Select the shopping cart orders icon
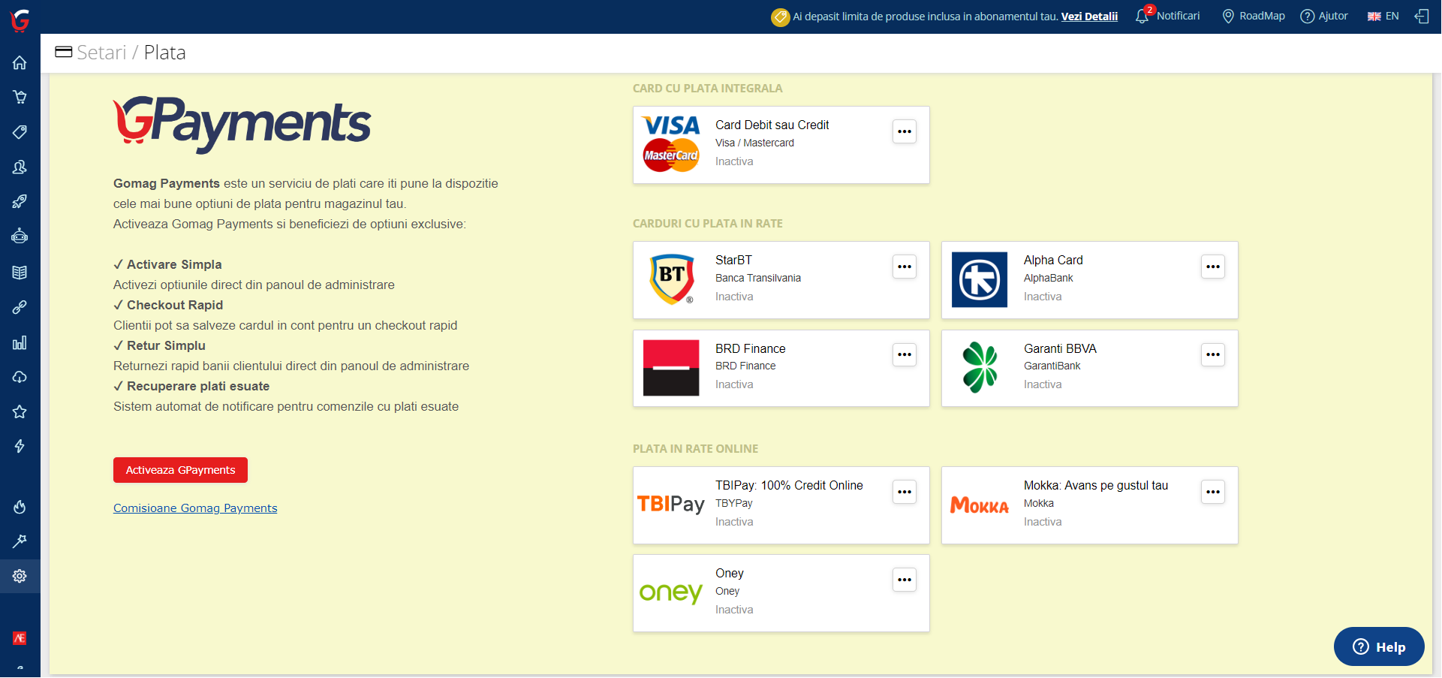The width and height of the screenshot is (1442, 678). point(20,97)
